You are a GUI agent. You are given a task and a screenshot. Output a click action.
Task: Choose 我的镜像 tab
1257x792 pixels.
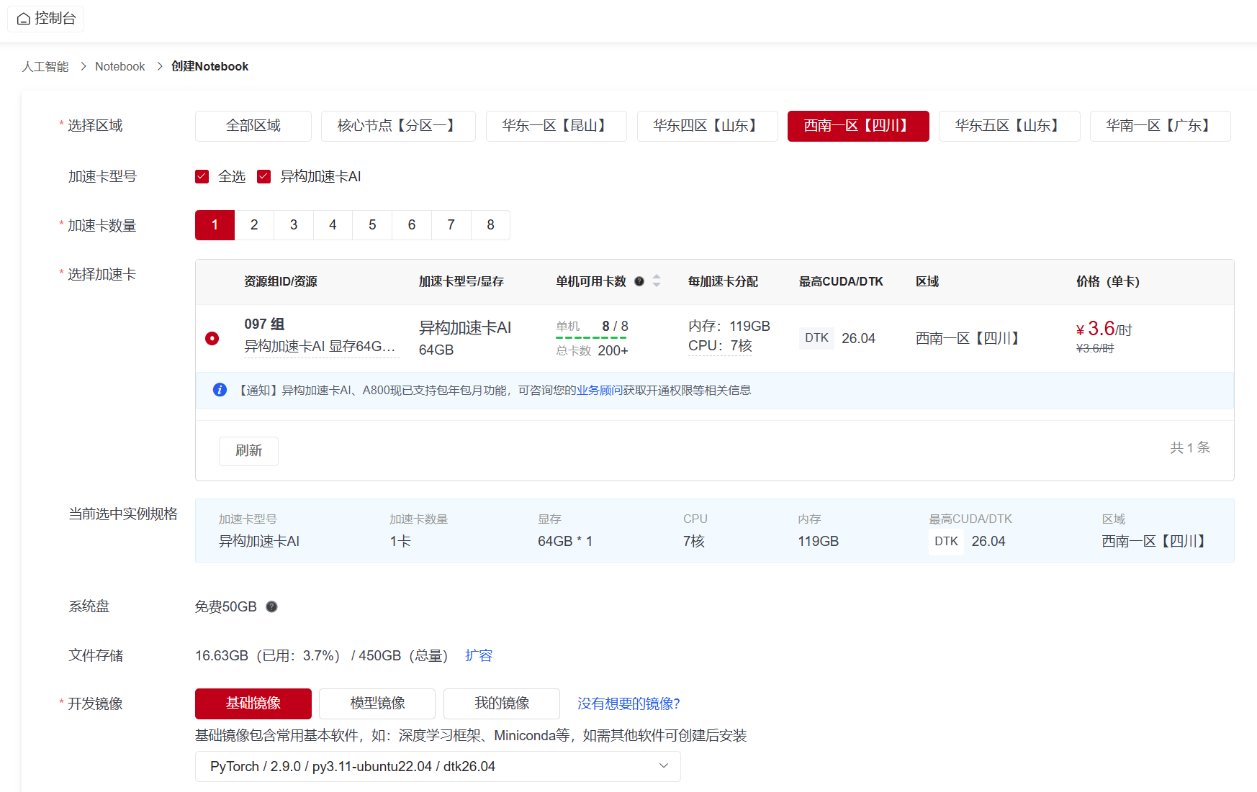click(x=502, y=704)
